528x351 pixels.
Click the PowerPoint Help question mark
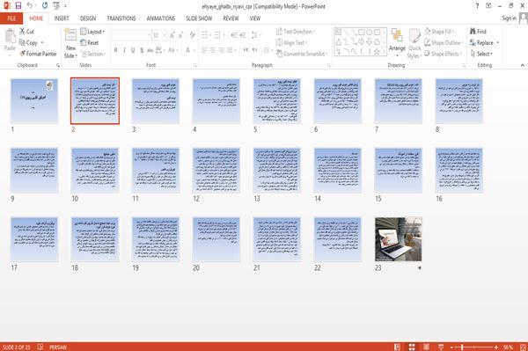click(x=477, y=6)
